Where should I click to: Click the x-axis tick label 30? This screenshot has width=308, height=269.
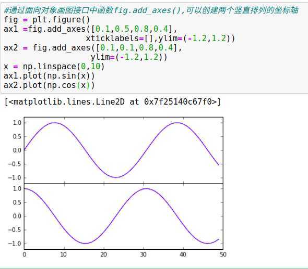coord(143,254)
